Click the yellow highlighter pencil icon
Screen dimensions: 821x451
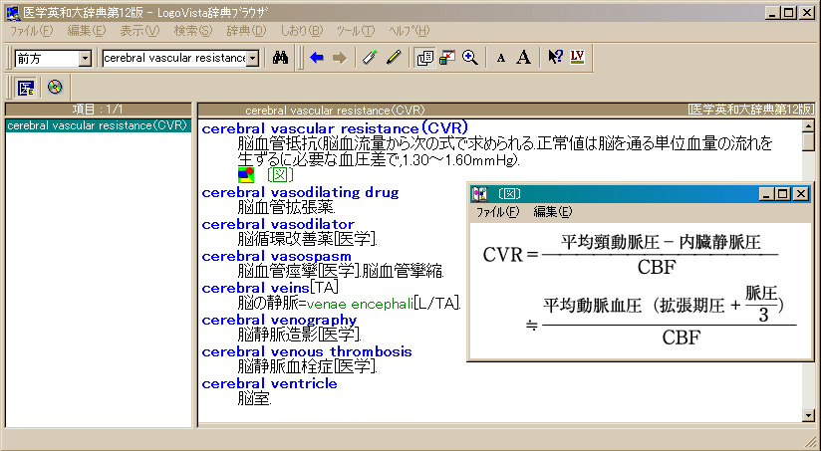pos(394,58)
